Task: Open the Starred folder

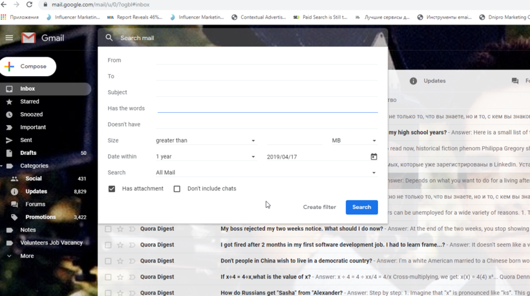Action: (29, 102)
